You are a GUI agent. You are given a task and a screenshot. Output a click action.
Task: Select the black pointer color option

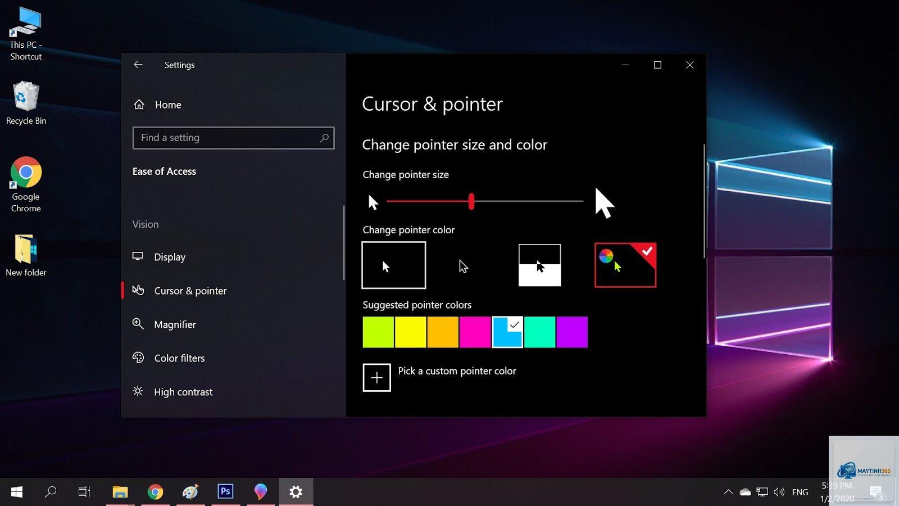[x=463, y=265]
